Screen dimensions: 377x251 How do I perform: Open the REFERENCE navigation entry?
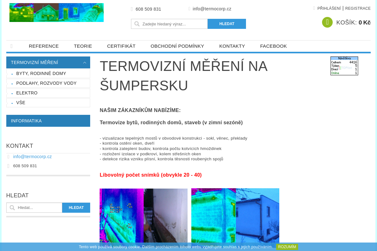click(x=44, y=46)
